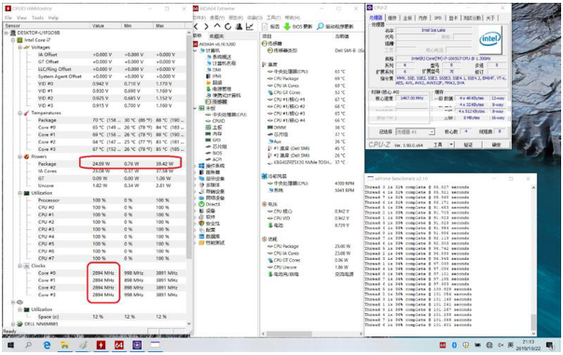Open AIDA64 帮助(H) menu
The image size is (563, 355).
293,18
